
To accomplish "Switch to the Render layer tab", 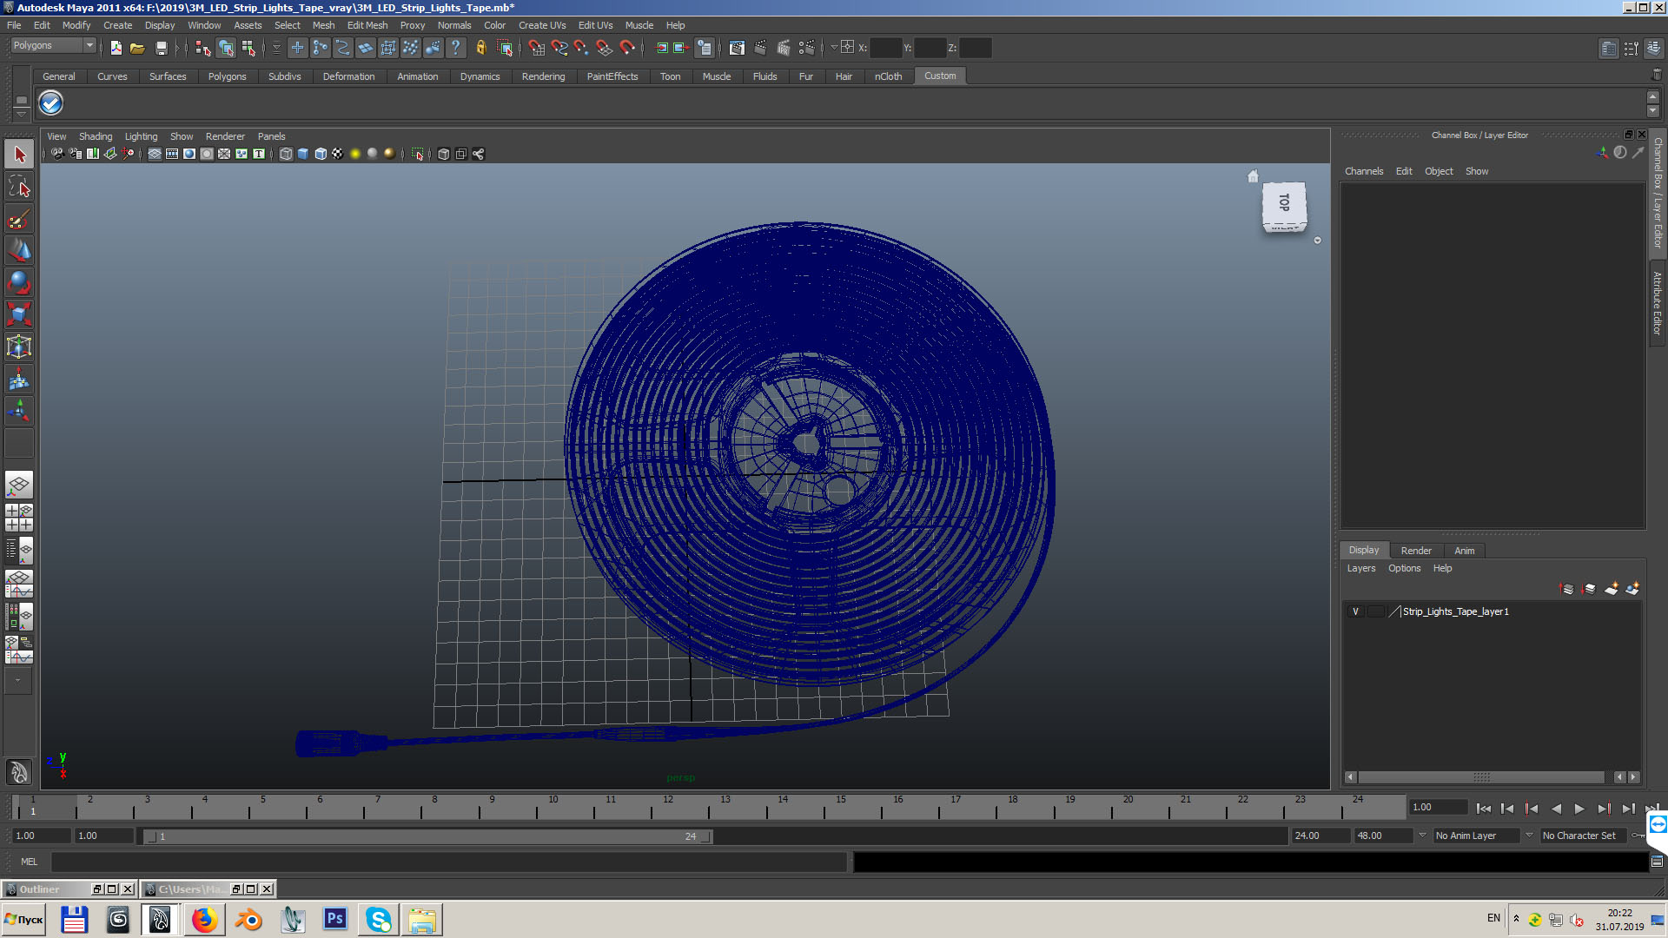I will [1416, 551].
